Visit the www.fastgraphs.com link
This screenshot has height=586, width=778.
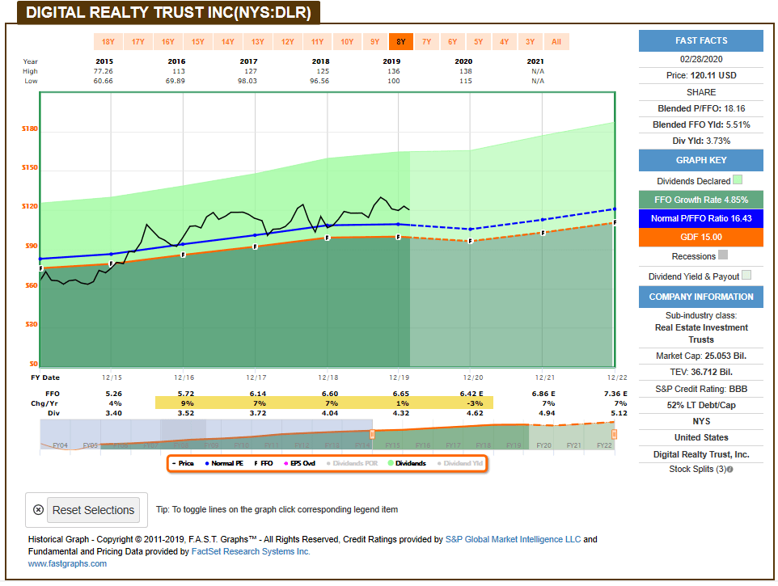point(67,563)
